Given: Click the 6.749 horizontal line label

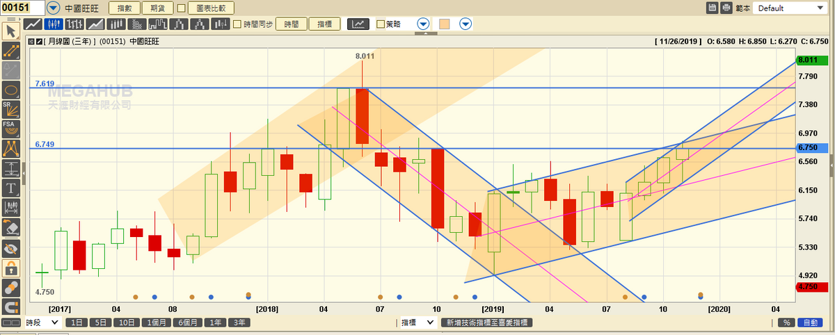Looking at the screenshot, I should click(x=45, y=145).
